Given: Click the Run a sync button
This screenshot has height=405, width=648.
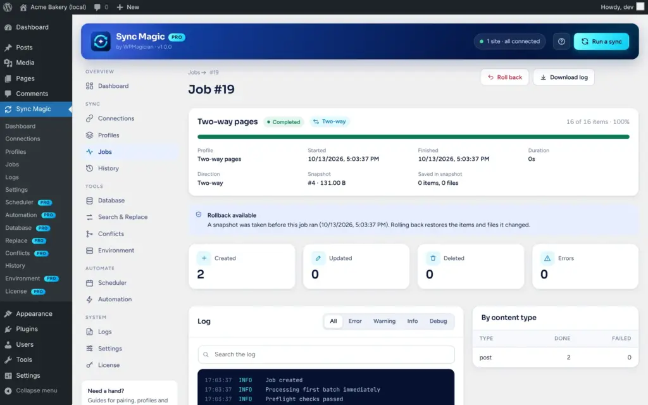Looking at the screenshot, I should (601, 41).
